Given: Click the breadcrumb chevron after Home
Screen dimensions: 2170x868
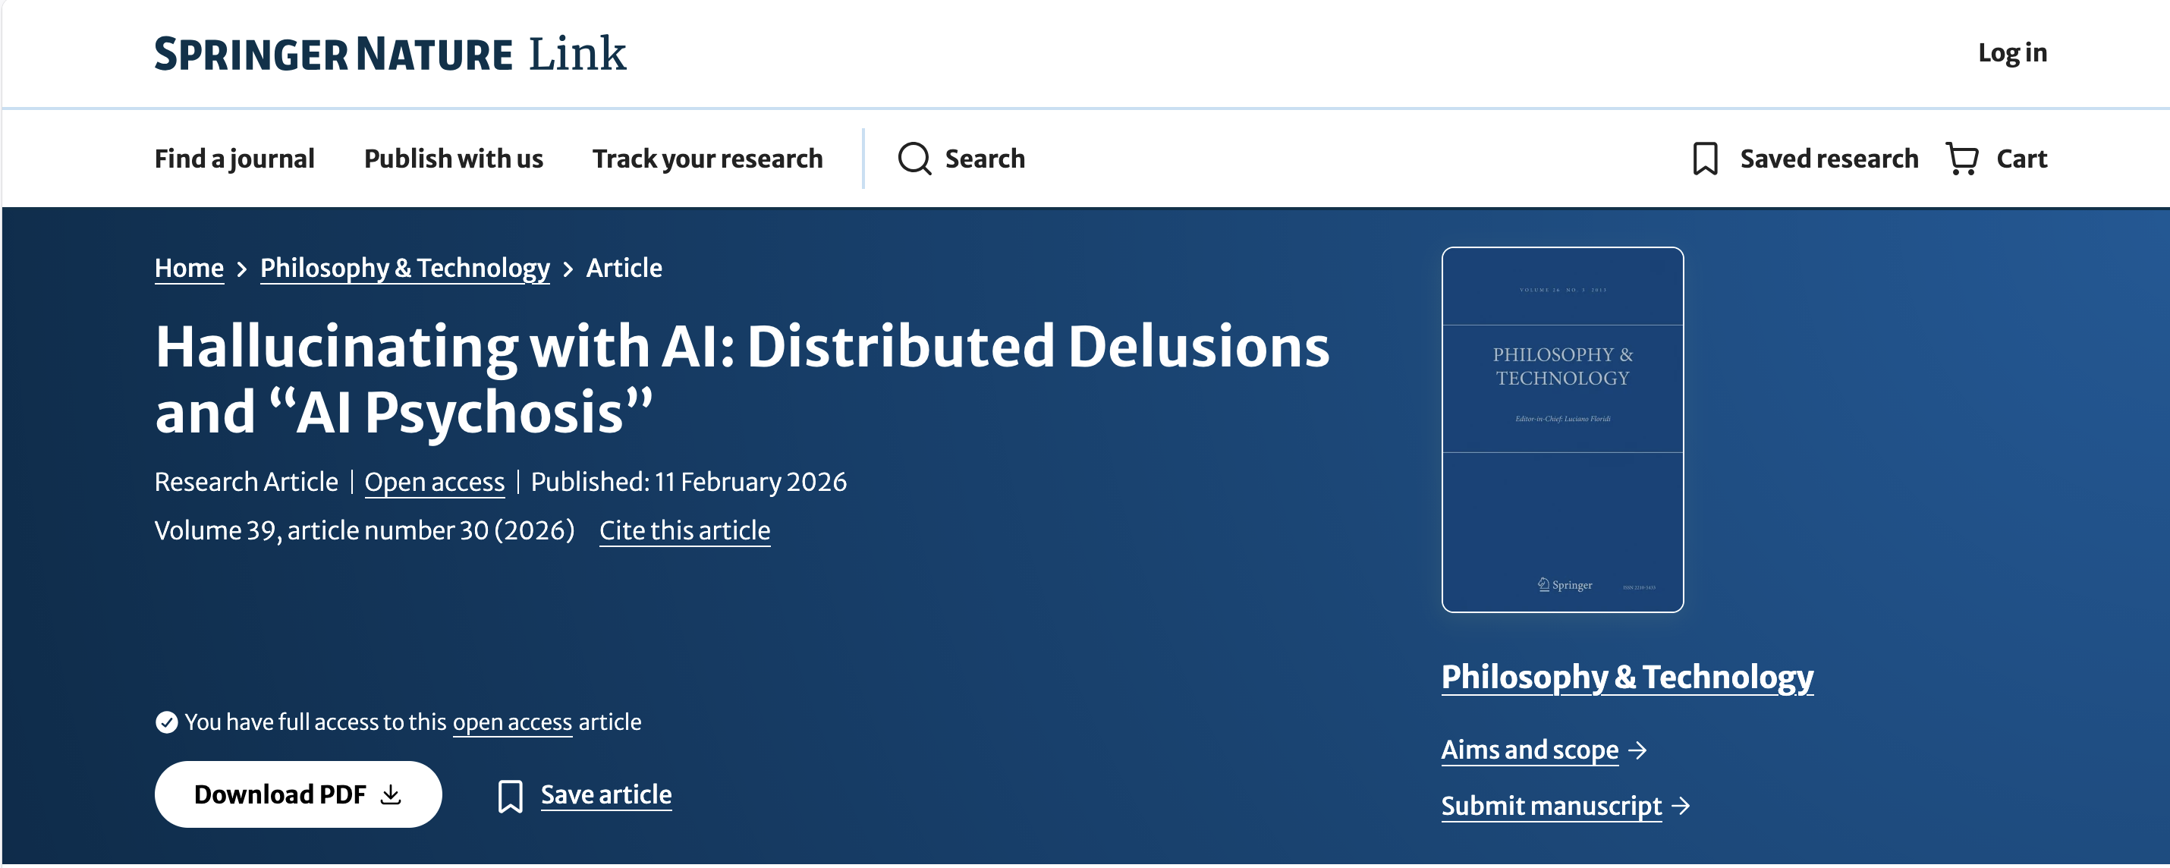Looking at the screenshot, I should pos(242,269).
